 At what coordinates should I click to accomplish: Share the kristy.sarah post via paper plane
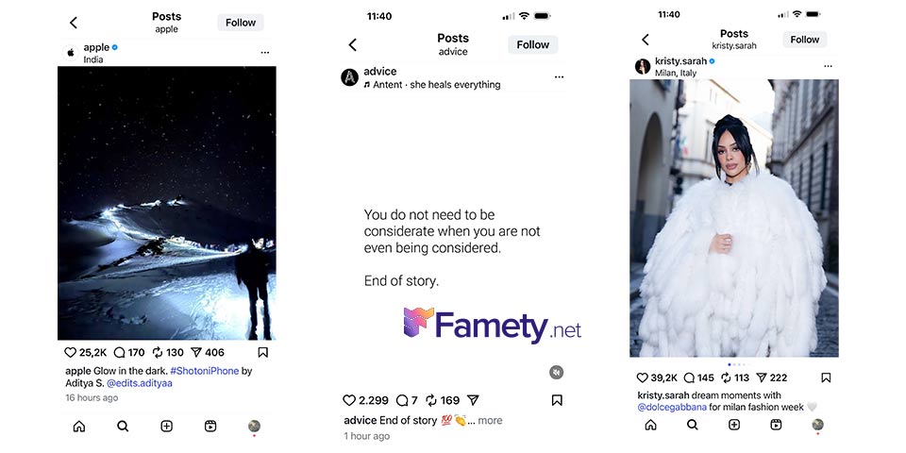761,377
